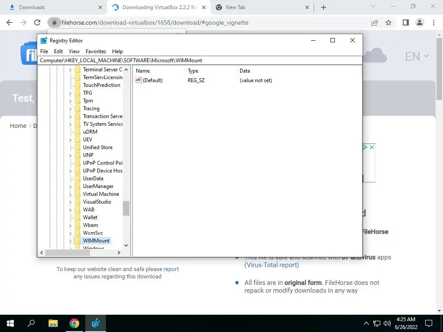The image size is (443, 332).
Task: Open the Edit menu in Registry Editor
Action: (x=58, y=51)
